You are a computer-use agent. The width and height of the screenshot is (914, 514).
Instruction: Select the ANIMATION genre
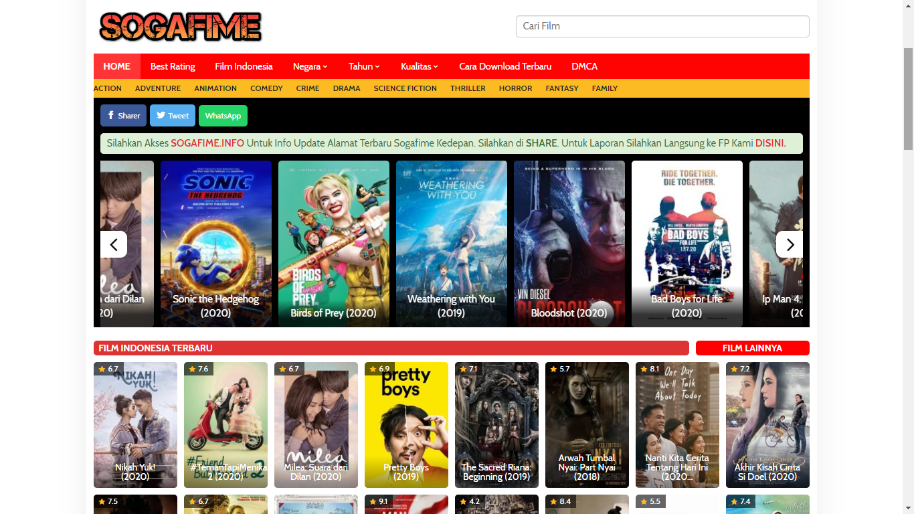(215, 88)
